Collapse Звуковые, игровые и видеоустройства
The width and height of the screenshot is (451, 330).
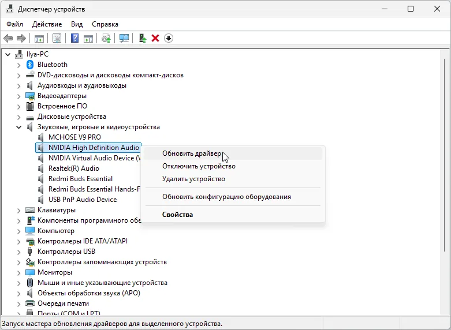click(x=19, y=127)
